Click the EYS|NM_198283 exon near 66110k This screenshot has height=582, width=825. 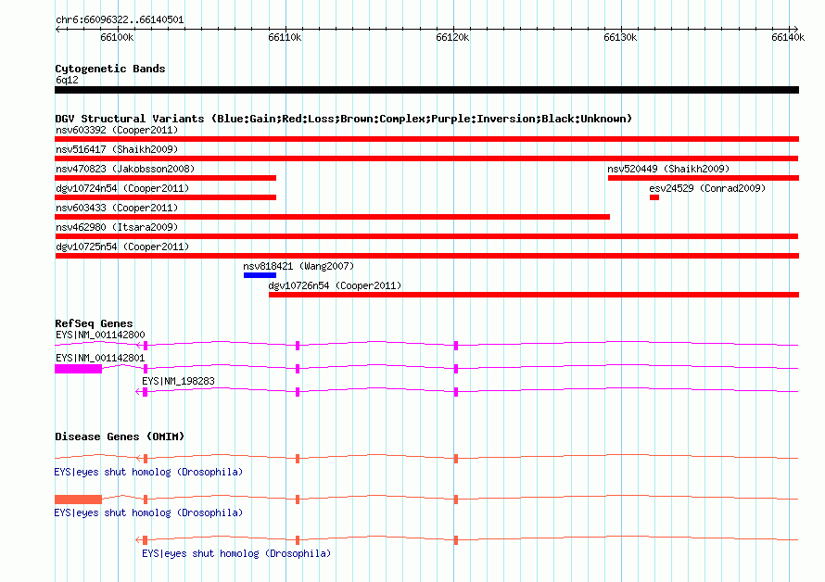coord(298,392)
